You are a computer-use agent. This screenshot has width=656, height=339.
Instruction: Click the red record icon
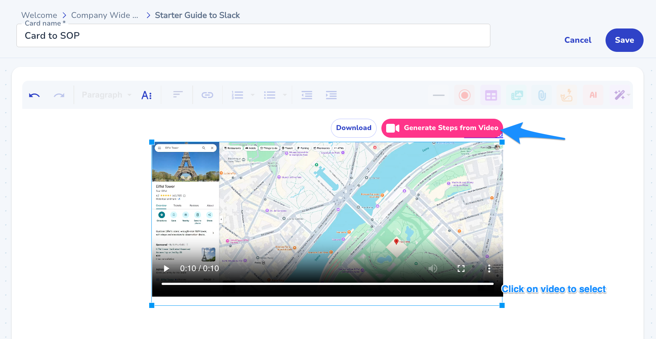click(x=465, y=95)
